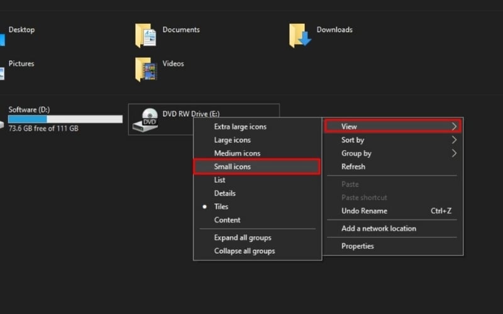The width and height of the screenshot is (503, 314).
Task: Open the Documents folder icon
Action: [x=146, y=36]
